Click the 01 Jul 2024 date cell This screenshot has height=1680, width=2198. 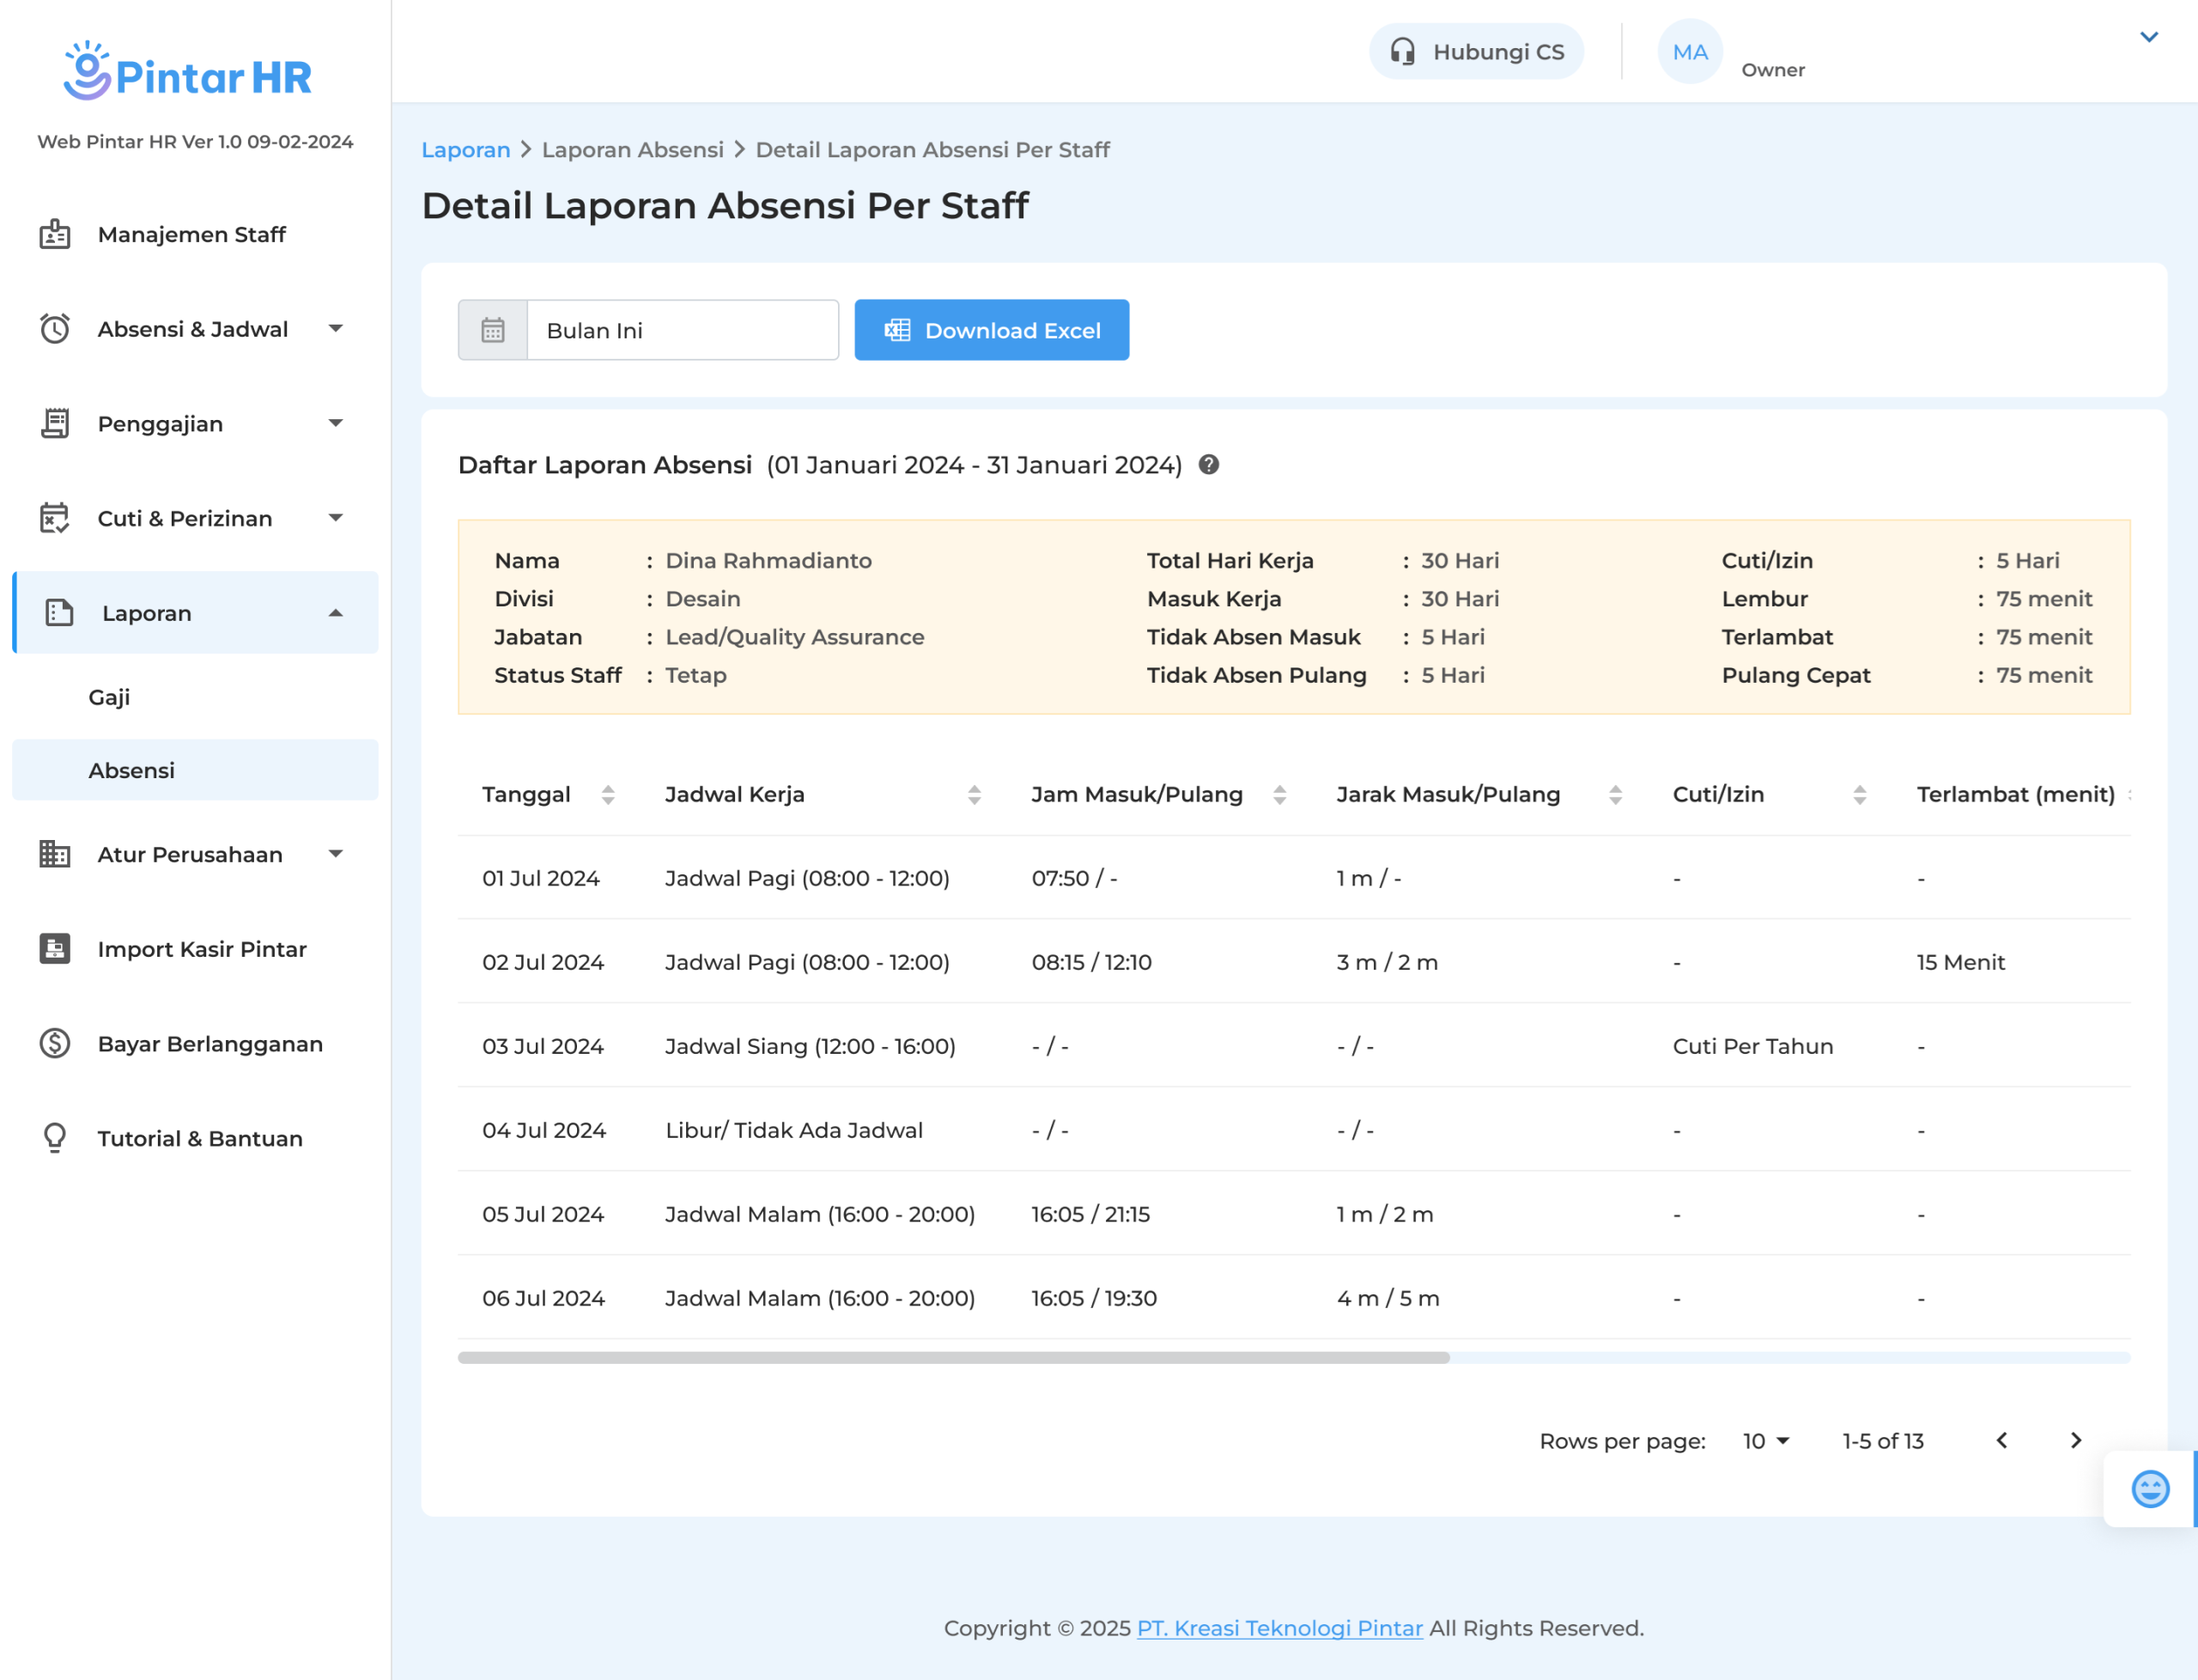point(541,878)
